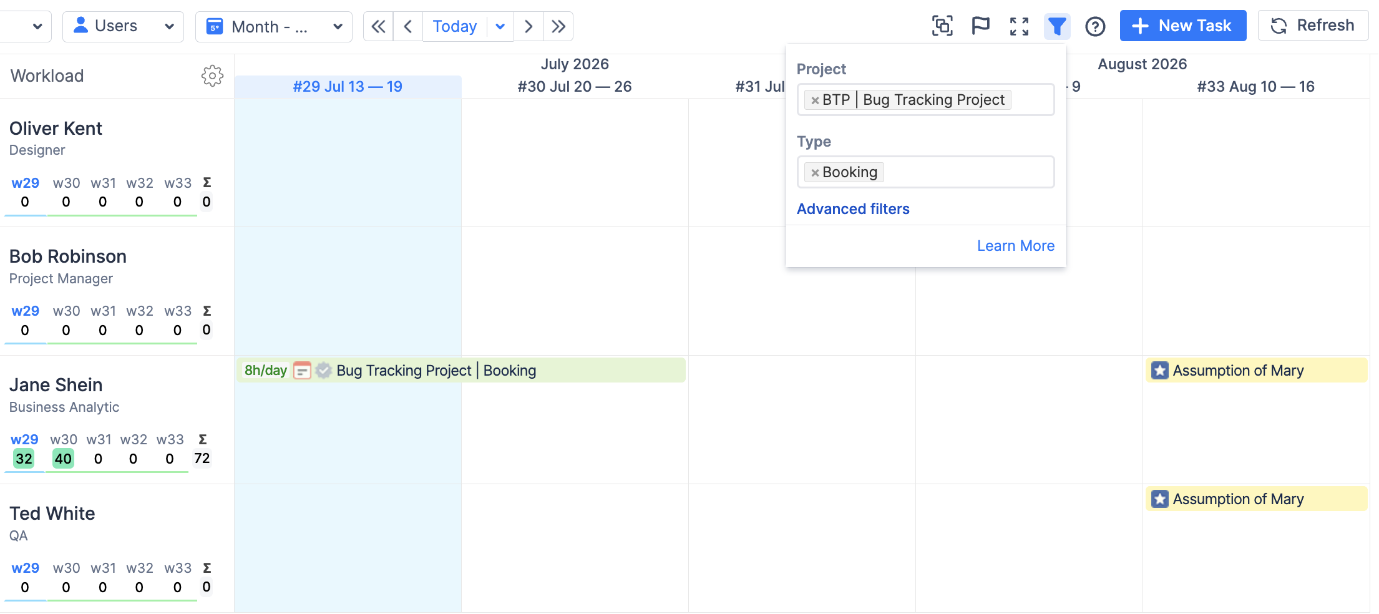Click Oliver Kent's w29 label
Image resolution: width=1379 pixels, height=614 pixels.
tap(25, 183)
